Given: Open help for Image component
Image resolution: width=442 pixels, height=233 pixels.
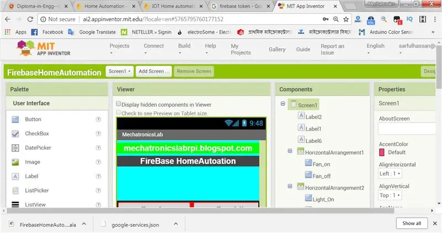Looking at the screenshot, I should click(x=98, y=162).
